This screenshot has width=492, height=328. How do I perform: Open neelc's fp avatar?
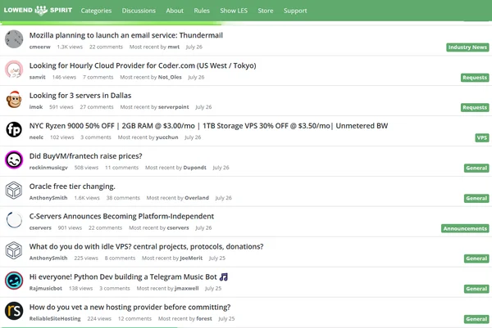14,129
